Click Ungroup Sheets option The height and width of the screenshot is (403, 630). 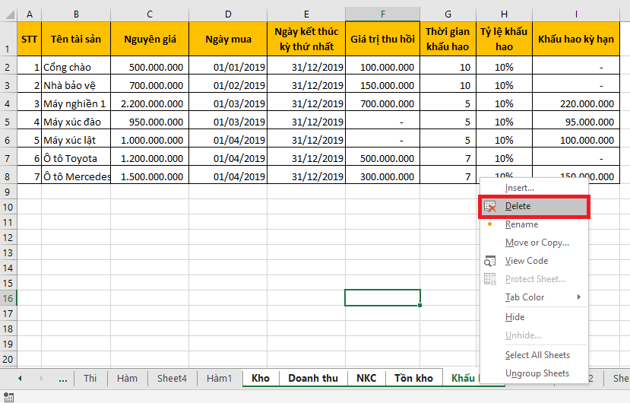tap(537, 373)
